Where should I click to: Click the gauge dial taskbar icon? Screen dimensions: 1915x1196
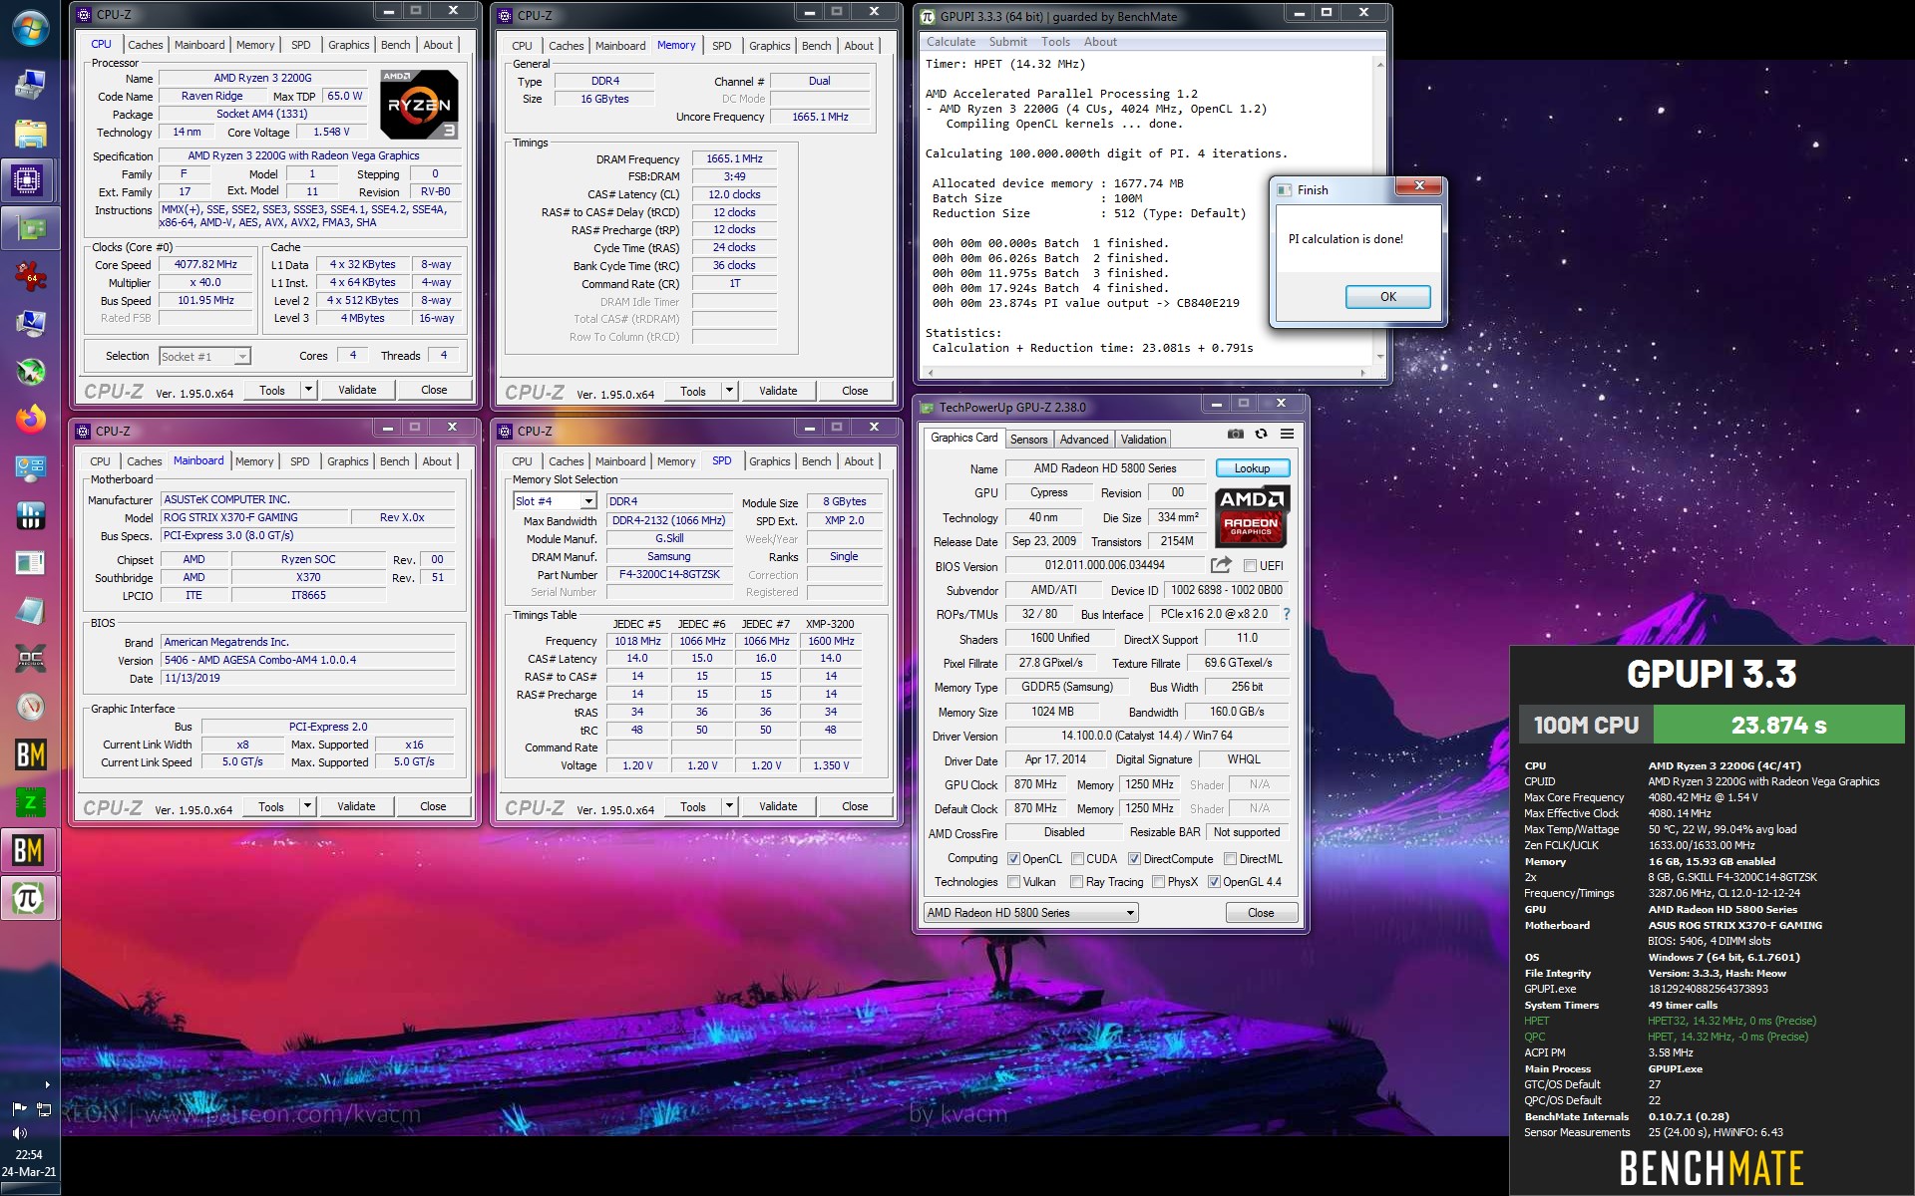coord(30,707)
